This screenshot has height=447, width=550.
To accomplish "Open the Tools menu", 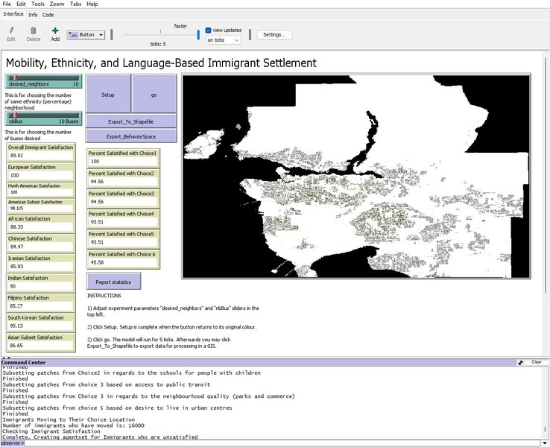I will point(37,4).
